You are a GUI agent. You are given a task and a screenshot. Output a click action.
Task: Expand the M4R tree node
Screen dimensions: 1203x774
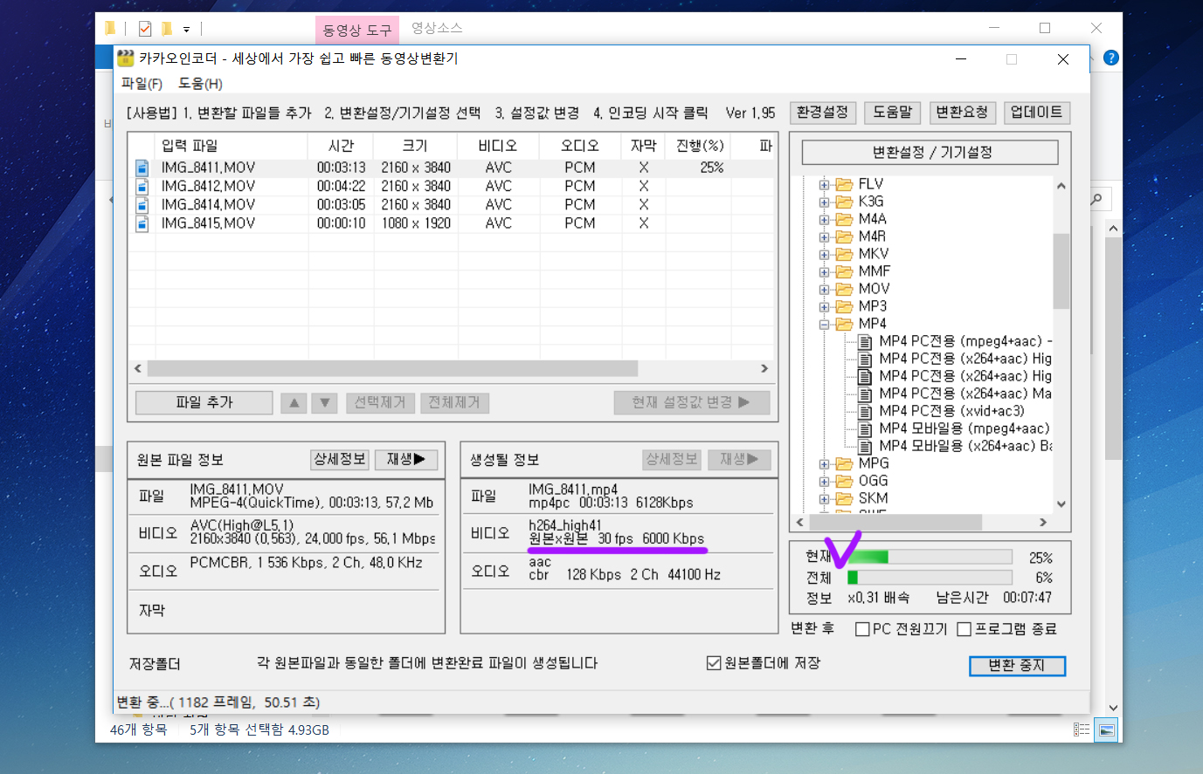point(824,237)
